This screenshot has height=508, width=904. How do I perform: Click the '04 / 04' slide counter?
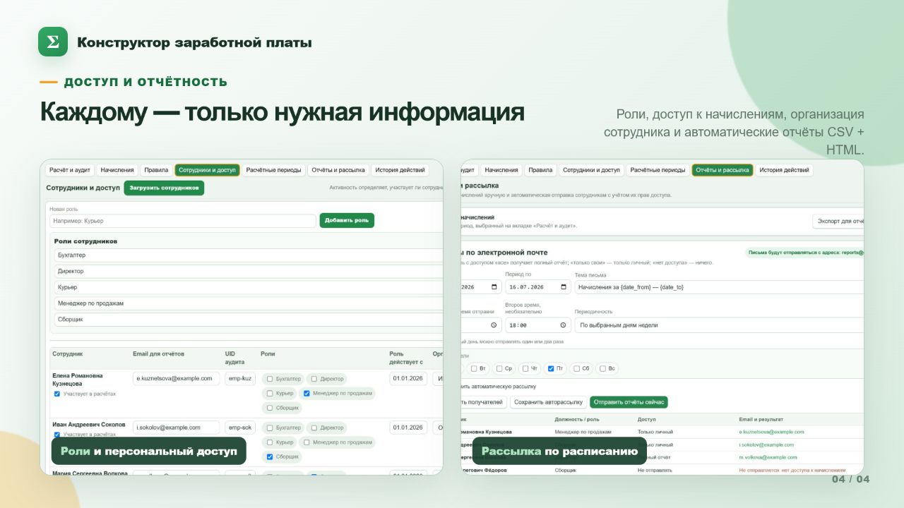pyautogui.click(x=850, y=480)
